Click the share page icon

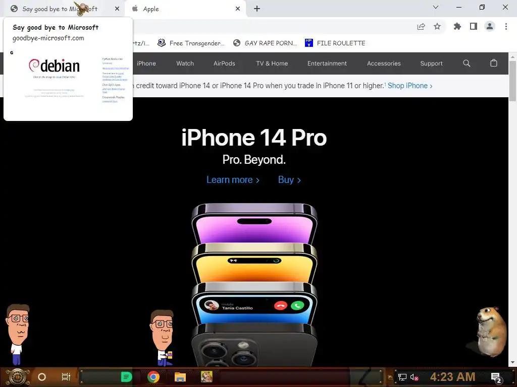[x=421, y=27]
